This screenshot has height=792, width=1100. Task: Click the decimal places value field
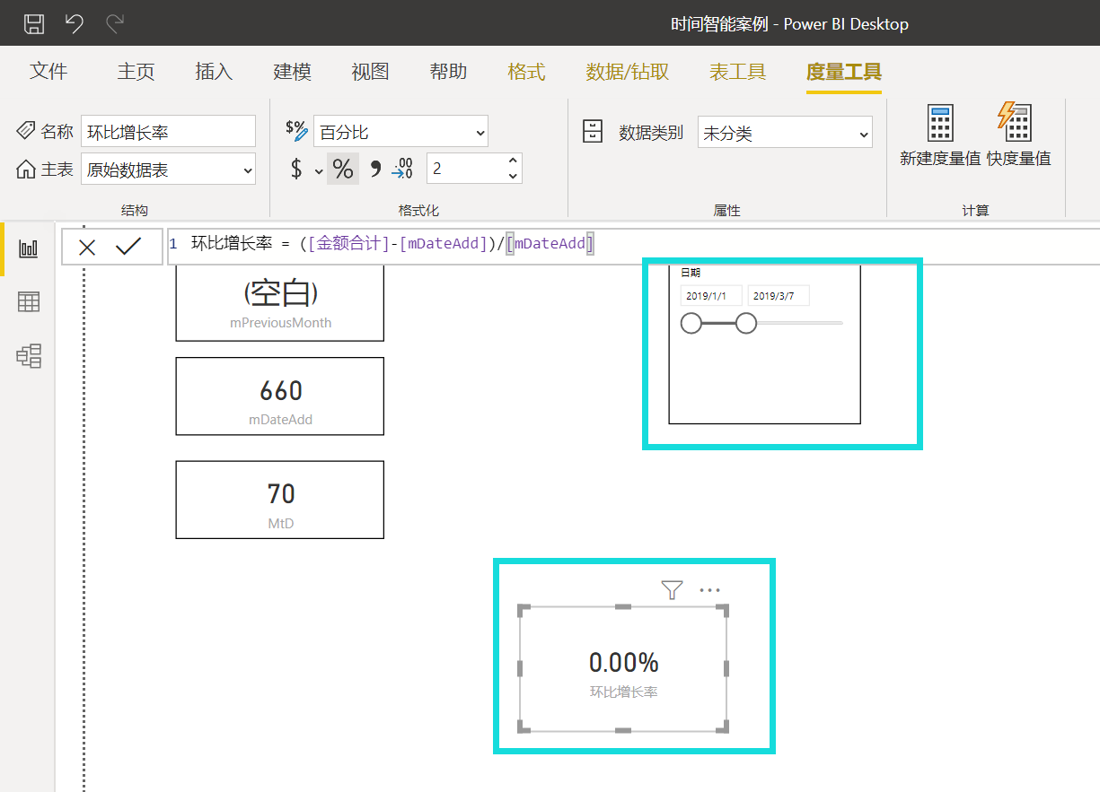coord(465,169)
